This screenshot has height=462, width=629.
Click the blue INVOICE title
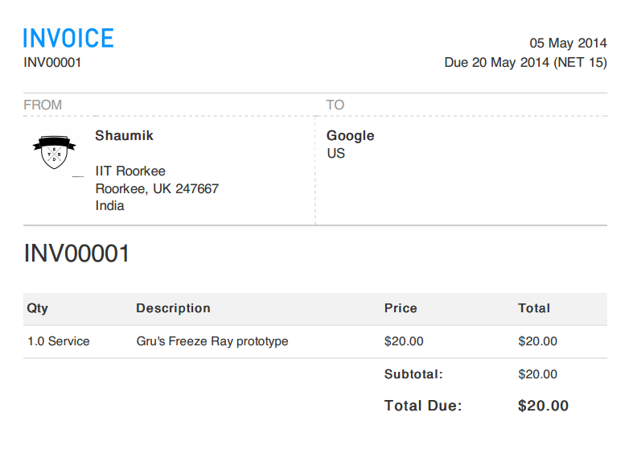tap(68, 38)
